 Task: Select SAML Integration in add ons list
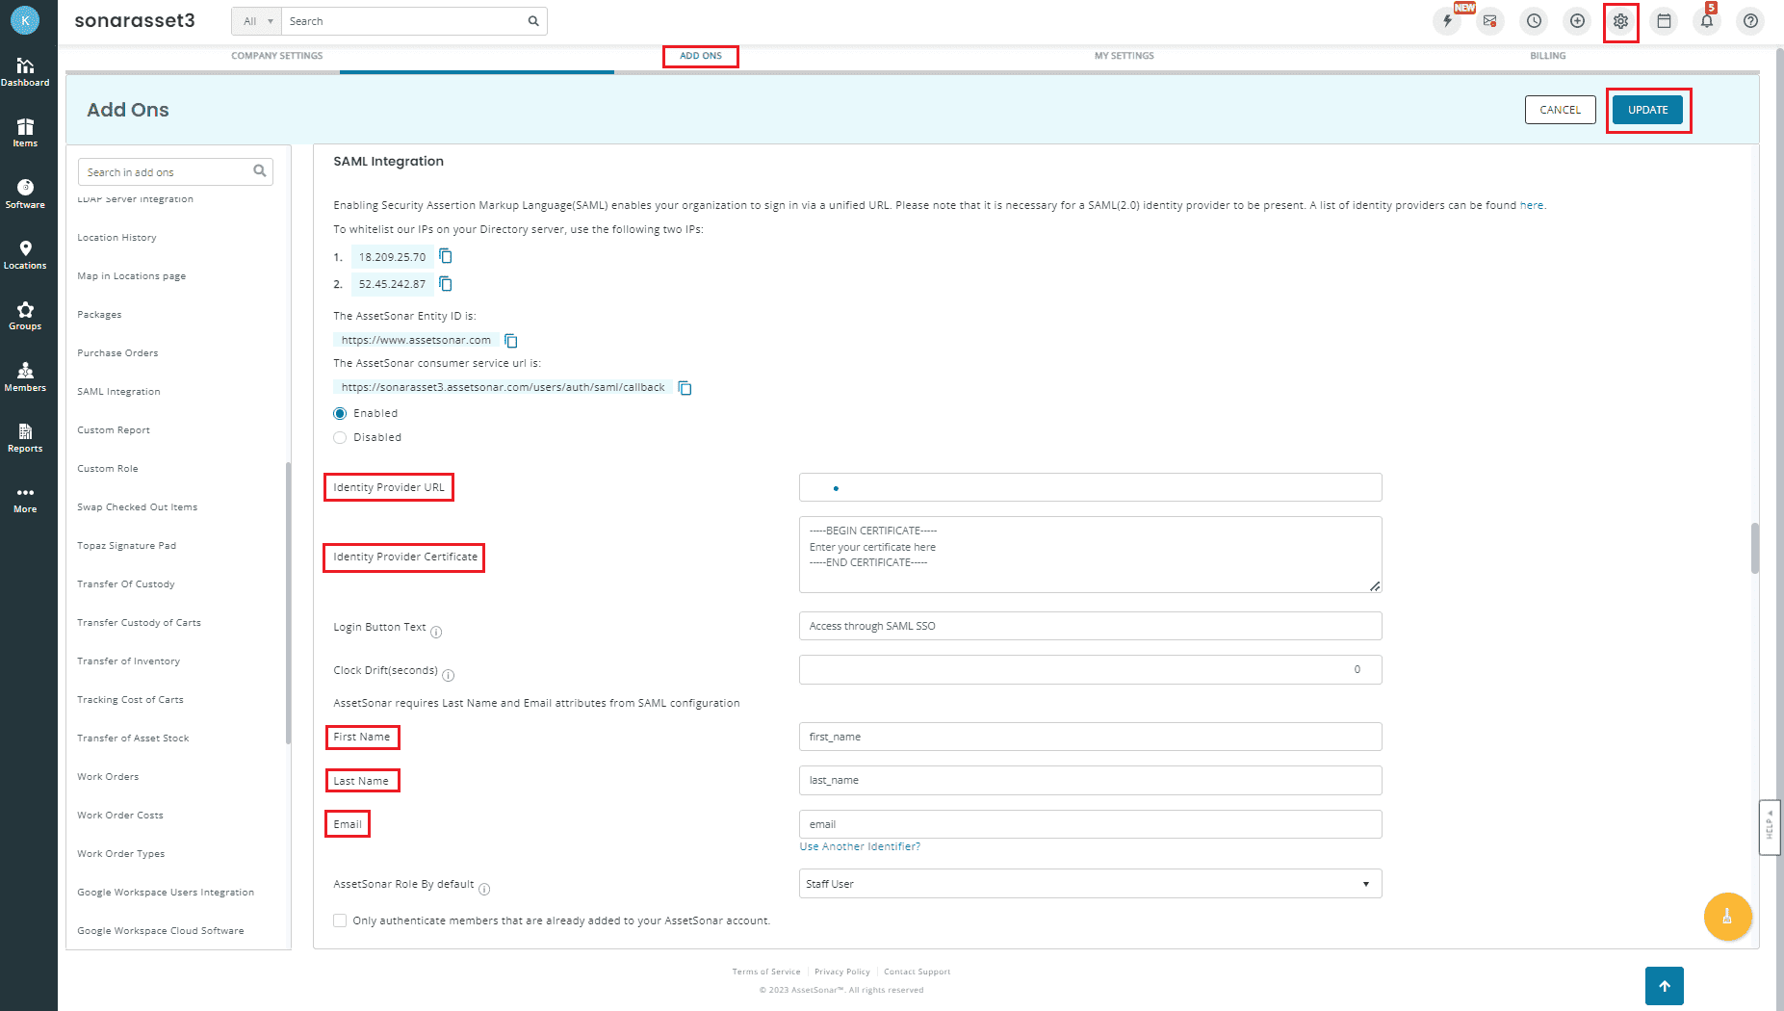point(119,392)
